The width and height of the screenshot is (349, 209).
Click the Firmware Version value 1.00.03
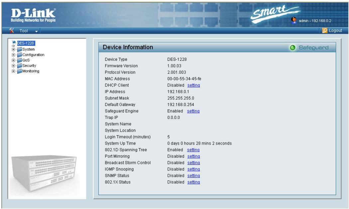pyautogui.click(x=174, y=66)
